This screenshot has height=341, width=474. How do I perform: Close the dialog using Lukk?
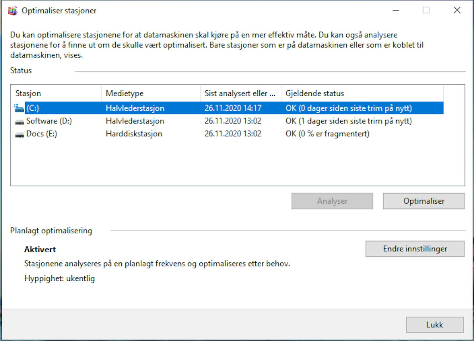click(x=434, y=325)
